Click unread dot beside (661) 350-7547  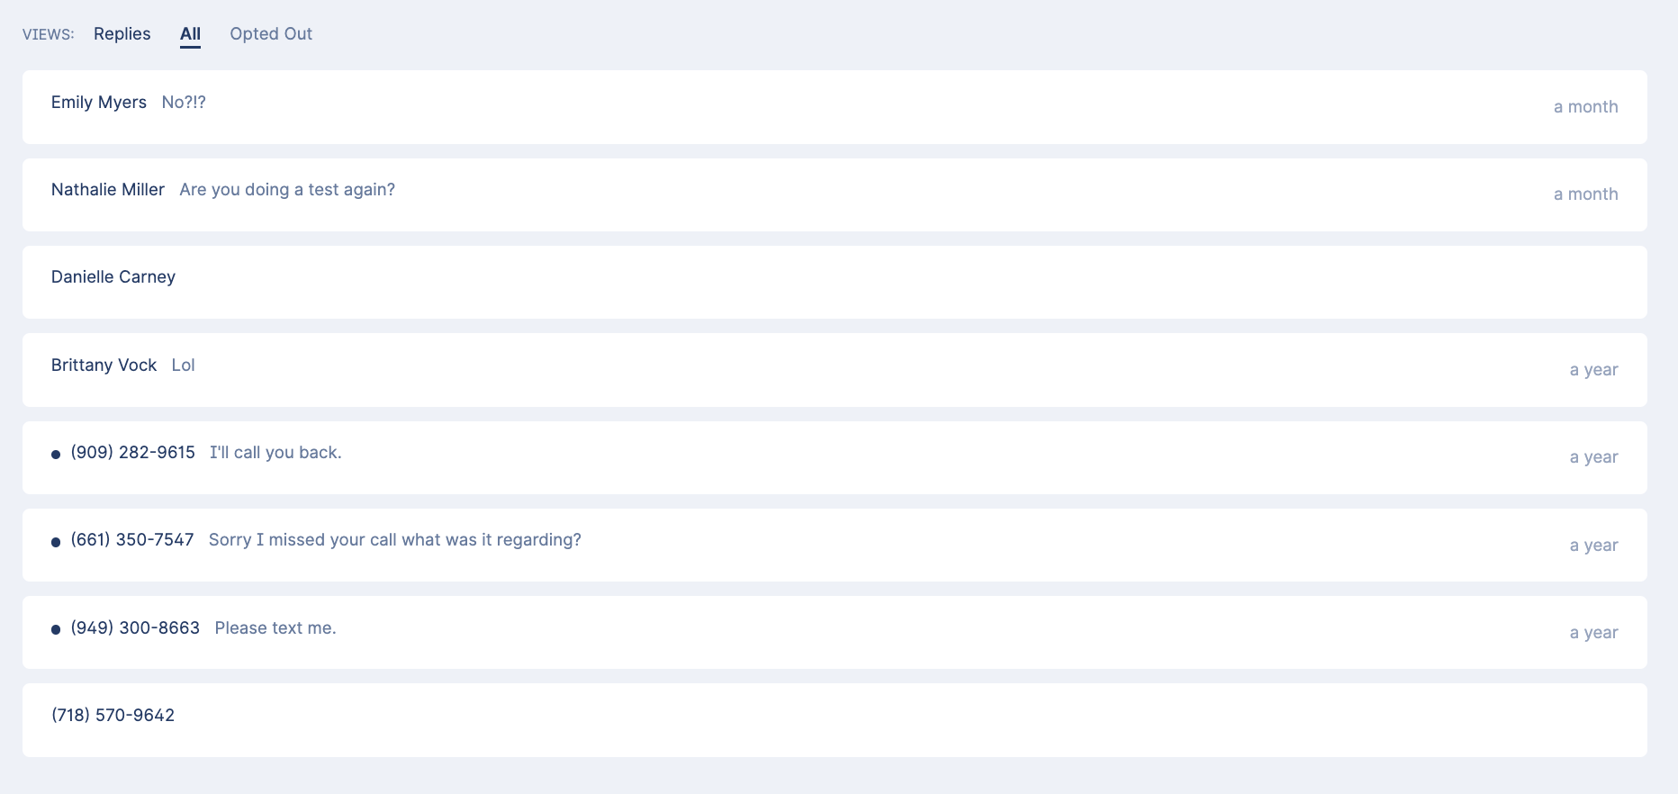click(56, 542)
